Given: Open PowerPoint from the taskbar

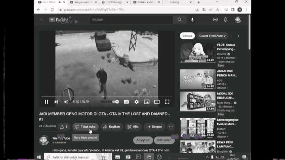Looking at the screenshot, I should click(128, 157).
